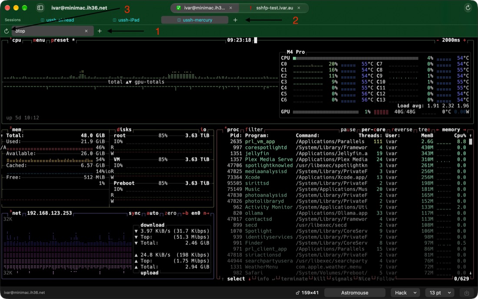Toggle tree view in proc
The image size is (478, 299).
point(425,130)
